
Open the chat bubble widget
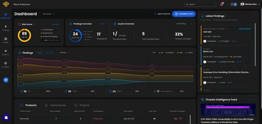6,117
